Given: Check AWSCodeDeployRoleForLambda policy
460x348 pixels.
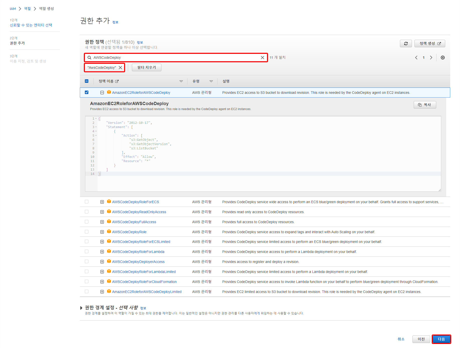Looking at the screenshot, I should coord(87,251).
